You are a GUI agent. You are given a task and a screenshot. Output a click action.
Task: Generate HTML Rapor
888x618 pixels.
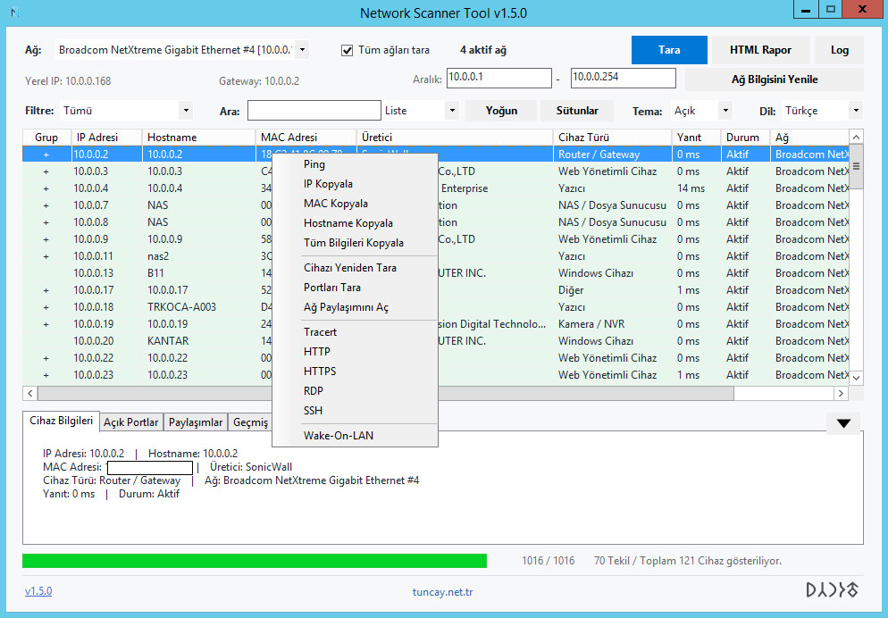(x=760, y=50)
